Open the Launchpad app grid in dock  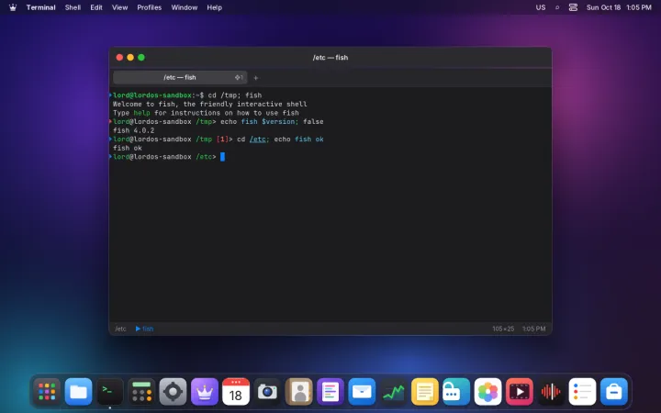47,392
